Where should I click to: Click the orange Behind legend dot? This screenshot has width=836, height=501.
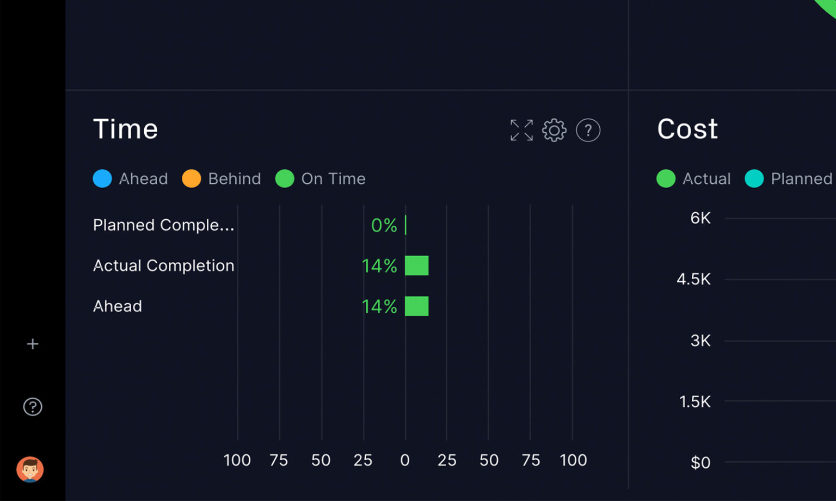[191, 178]
